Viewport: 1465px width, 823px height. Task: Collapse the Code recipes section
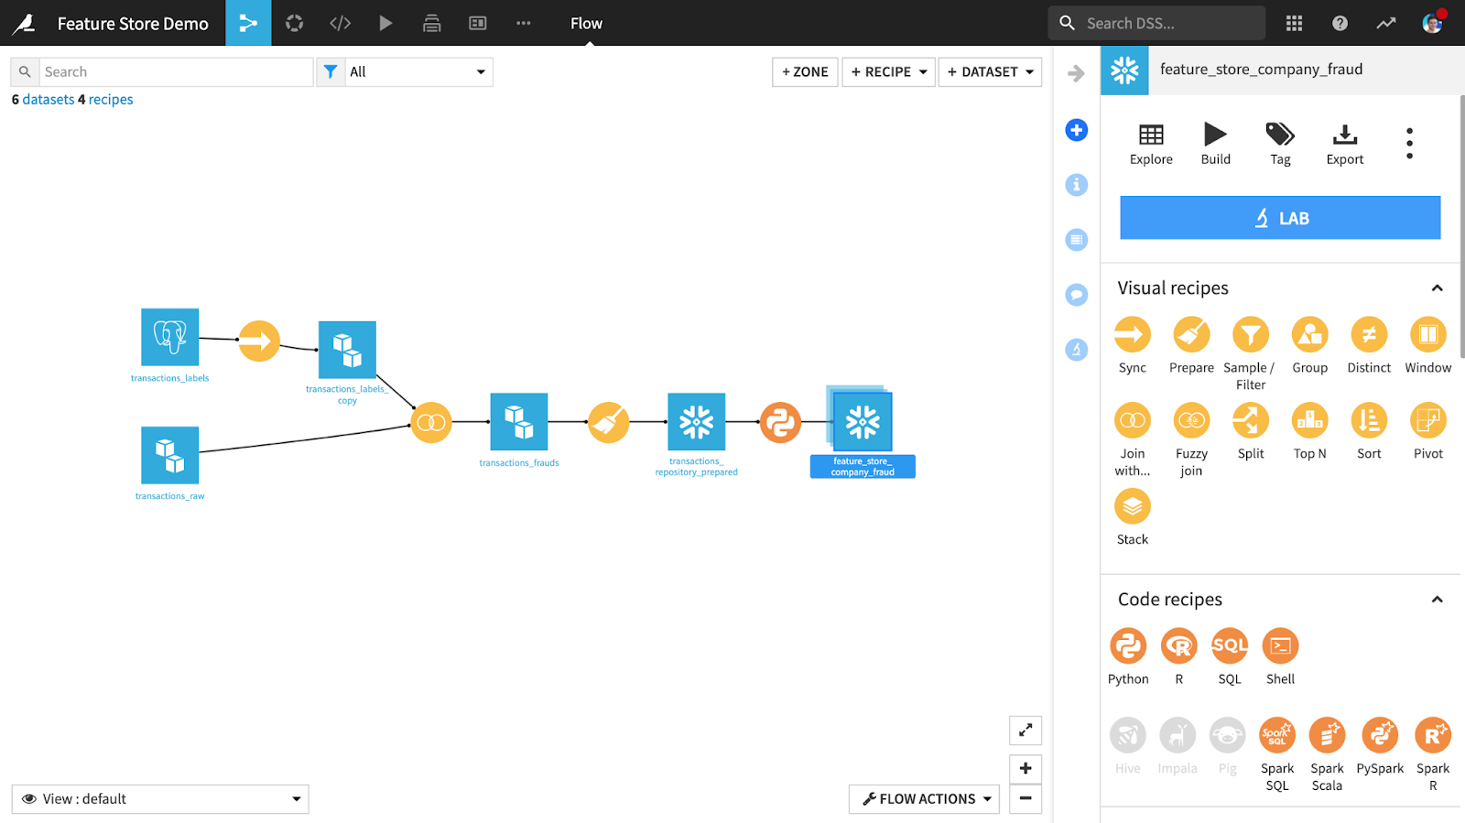(1437, 600)
